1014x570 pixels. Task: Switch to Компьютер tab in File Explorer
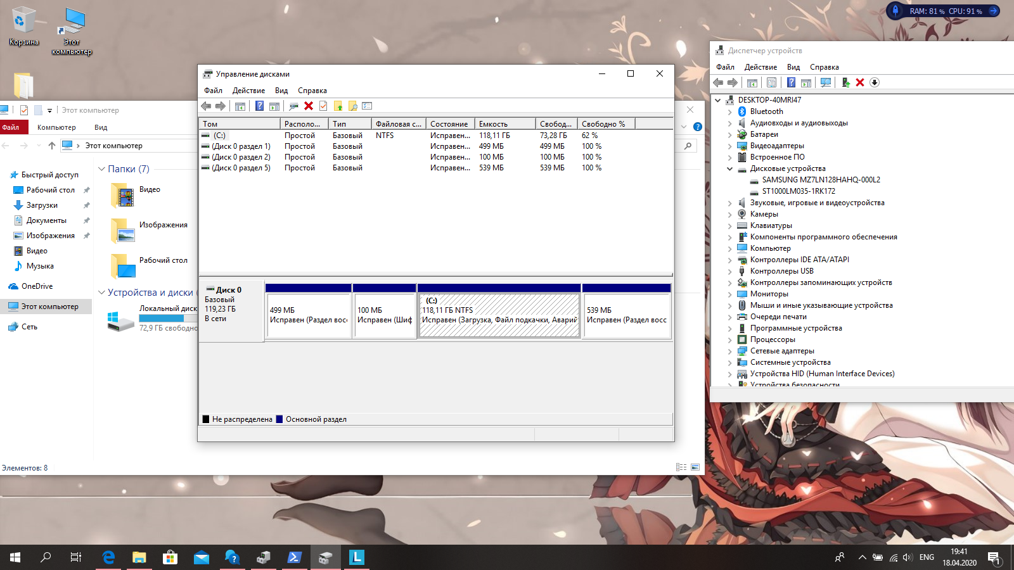(x=56, y=127)
